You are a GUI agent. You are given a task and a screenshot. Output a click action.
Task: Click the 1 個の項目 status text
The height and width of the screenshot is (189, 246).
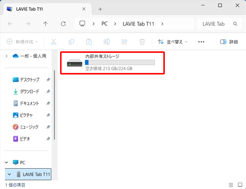click(15, 185)
